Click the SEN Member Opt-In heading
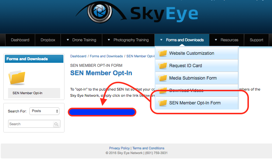Image resolution: width=272 pixels, height=161 pixels. [x=101, y=73]
